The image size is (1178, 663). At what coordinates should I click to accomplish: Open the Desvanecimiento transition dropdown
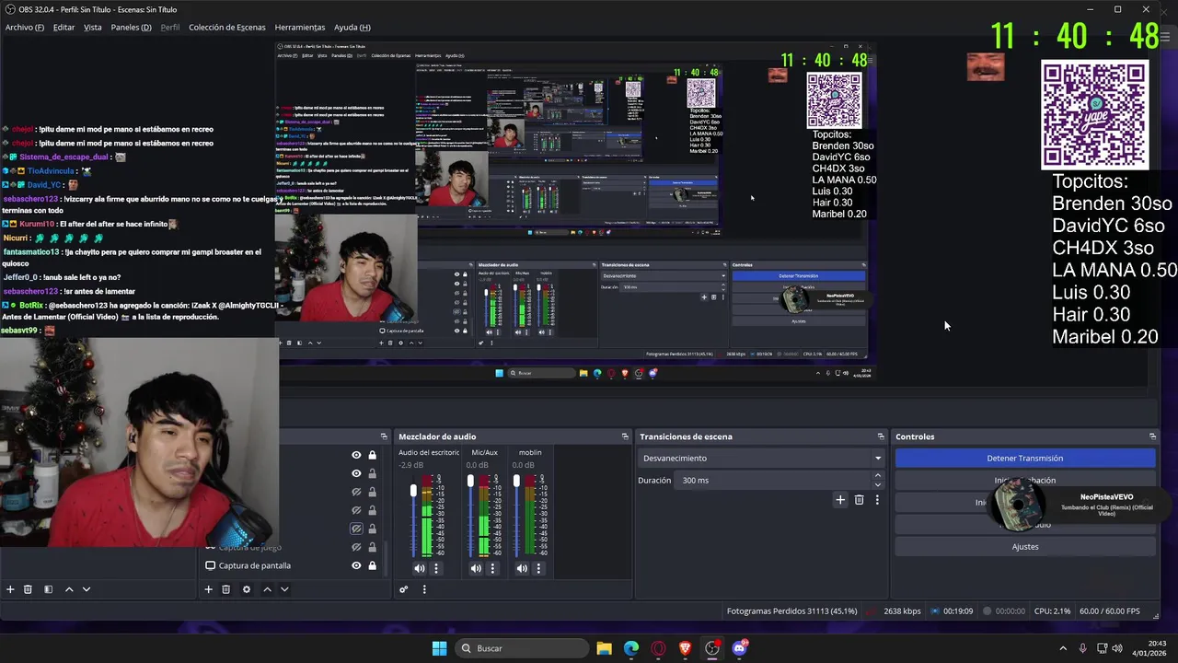coord(761,458)
